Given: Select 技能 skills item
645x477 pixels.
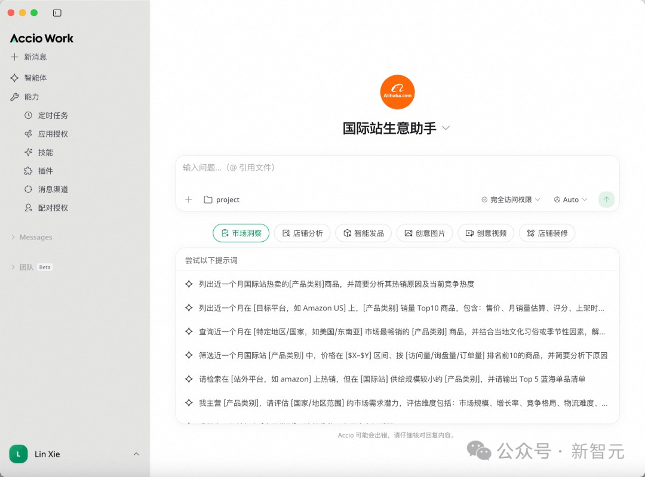Looking at the screenshot, I should point(45,152).
